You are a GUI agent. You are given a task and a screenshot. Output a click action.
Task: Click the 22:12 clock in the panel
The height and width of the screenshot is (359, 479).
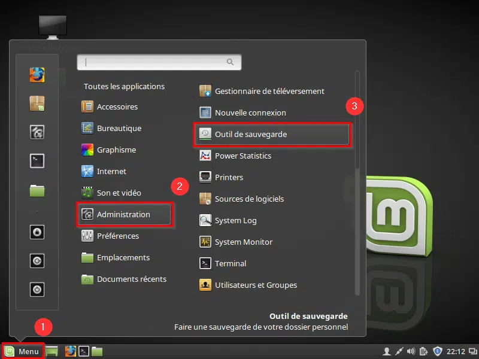[456, 352]
